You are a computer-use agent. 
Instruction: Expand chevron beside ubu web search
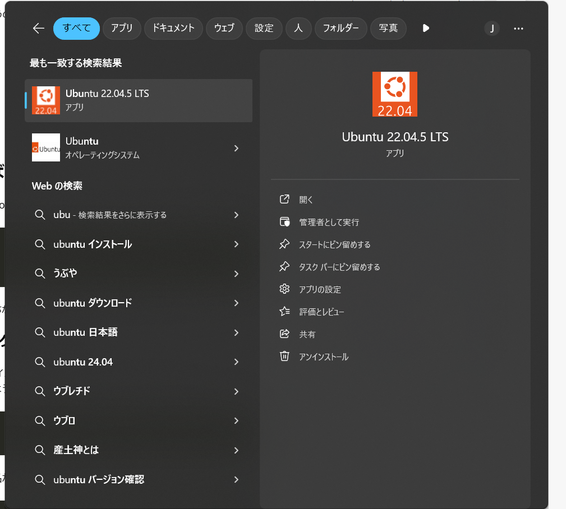tap(236, 215)
